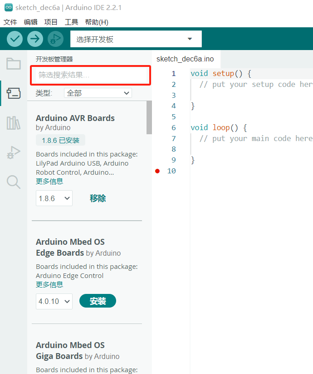Screen dimensions: 313x374
Task: Open the 选择开发板 board selector dropdown
Action: (x=136, y=39)
